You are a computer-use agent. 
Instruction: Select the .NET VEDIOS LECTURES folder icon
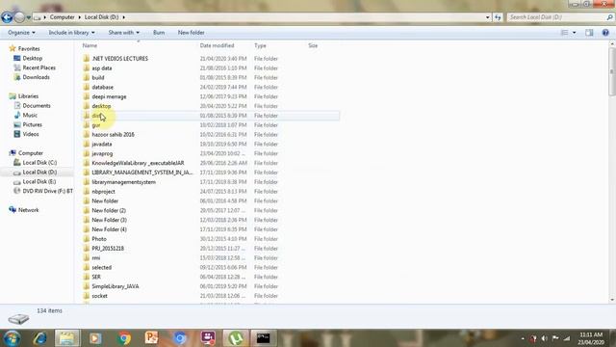coord(87,59)
